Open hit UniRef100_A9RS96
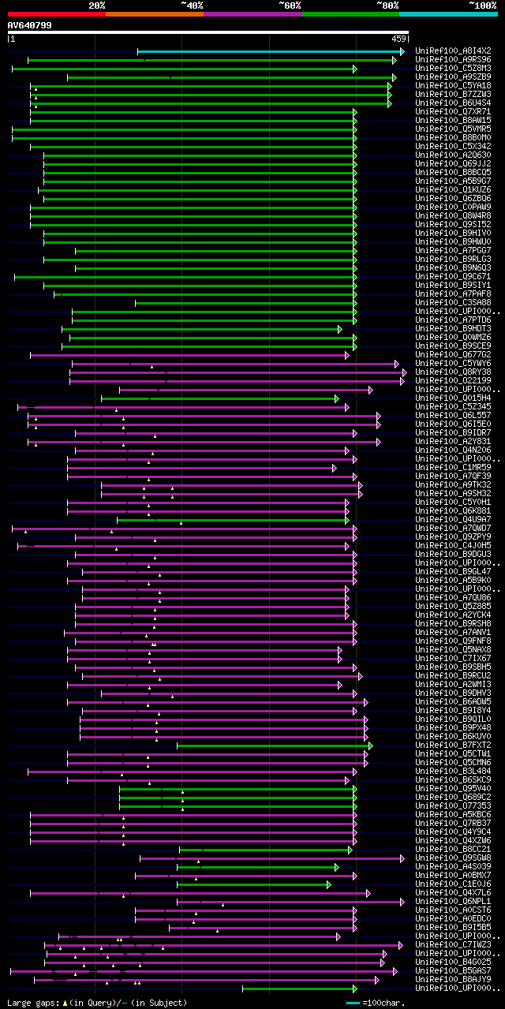505x1009 pixels. 453,60
